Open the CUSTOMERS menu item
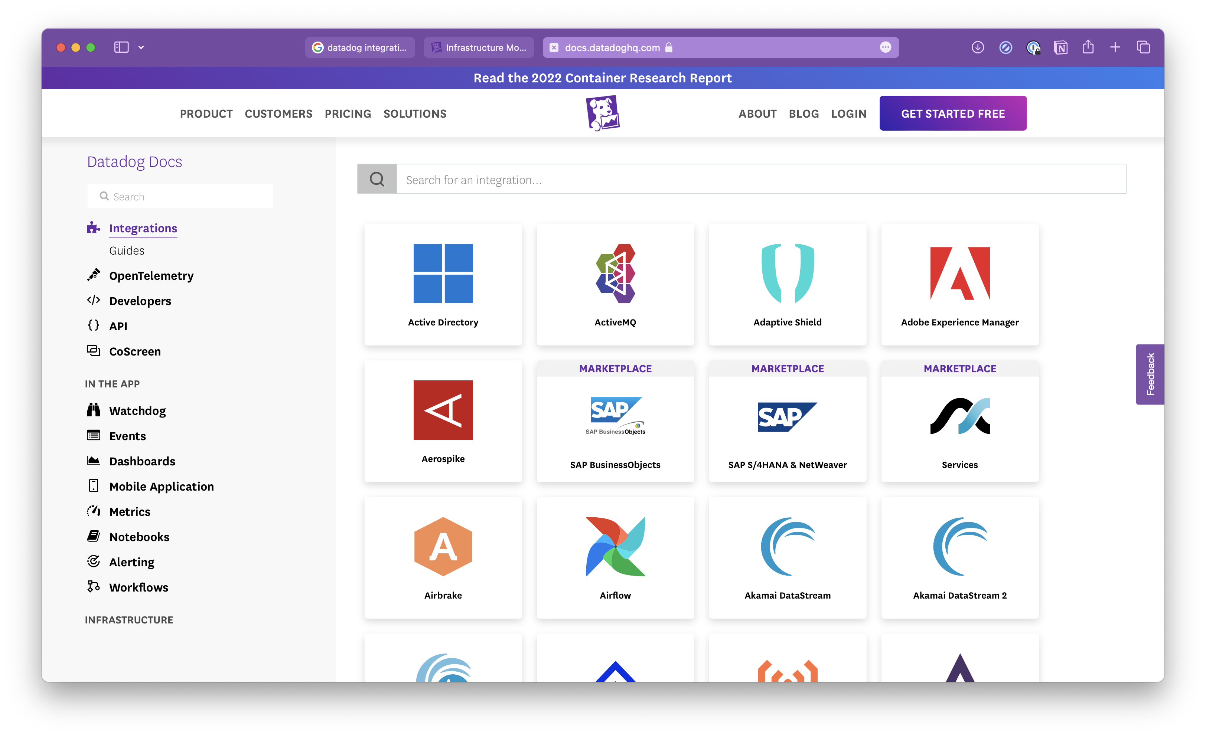 278,114
